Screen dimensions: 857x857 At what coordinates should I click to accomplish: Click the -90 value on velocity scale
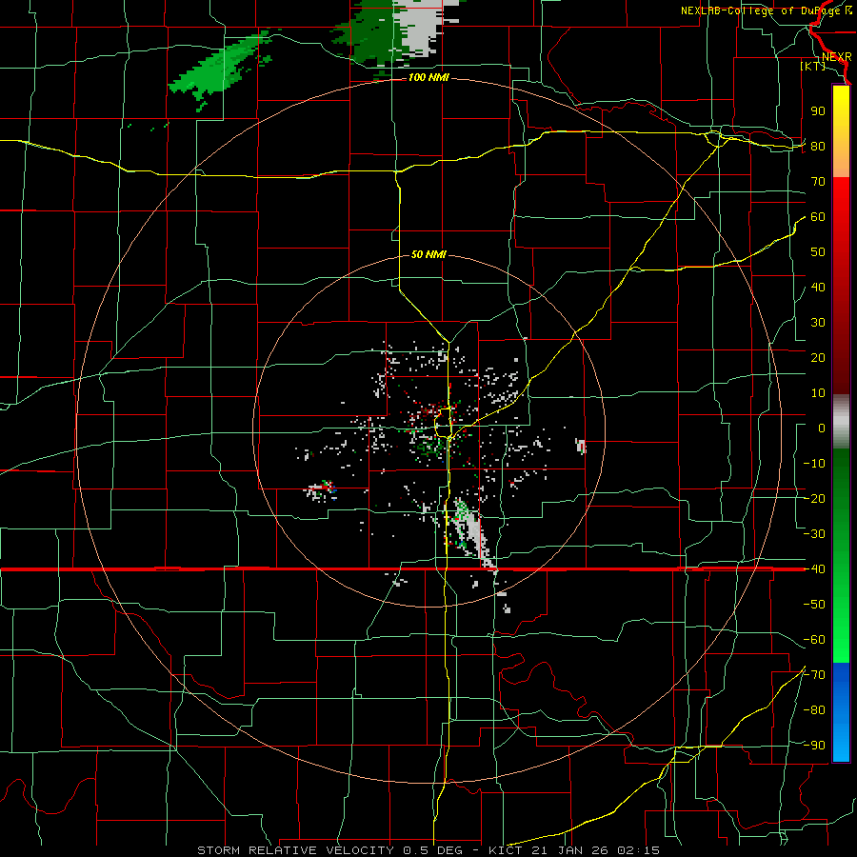click(814, 746)
